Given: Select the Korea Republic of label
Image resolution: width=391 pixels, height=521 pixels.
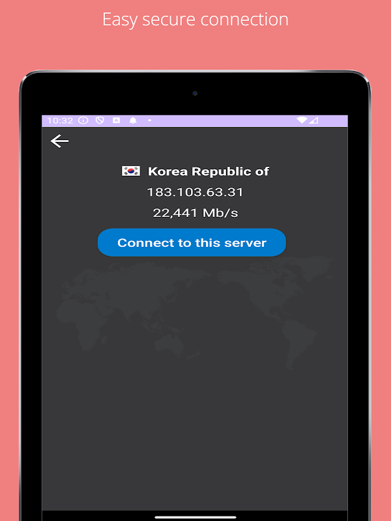Looking at the screenshot, I should (208, 171).
